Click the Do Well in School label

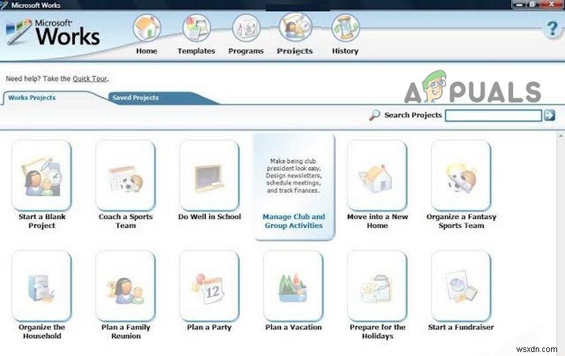[x=209, y=217]
